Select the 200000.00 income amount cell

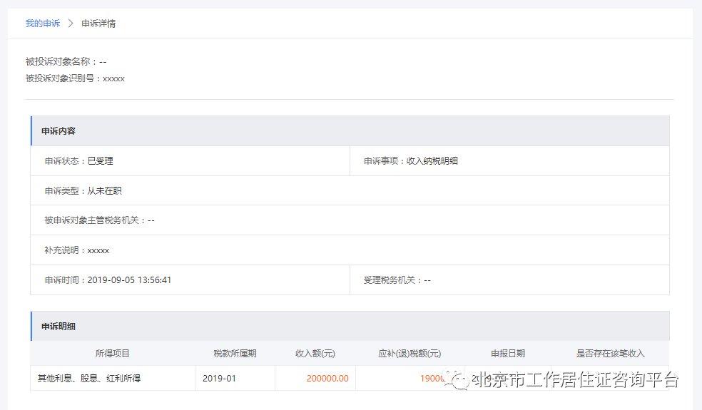(315, 378)
